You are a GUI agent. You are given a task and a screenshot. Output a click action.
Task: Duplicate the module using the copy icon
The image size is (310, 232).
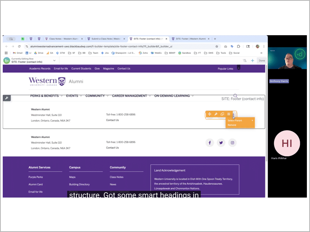[x=222, y=114]
